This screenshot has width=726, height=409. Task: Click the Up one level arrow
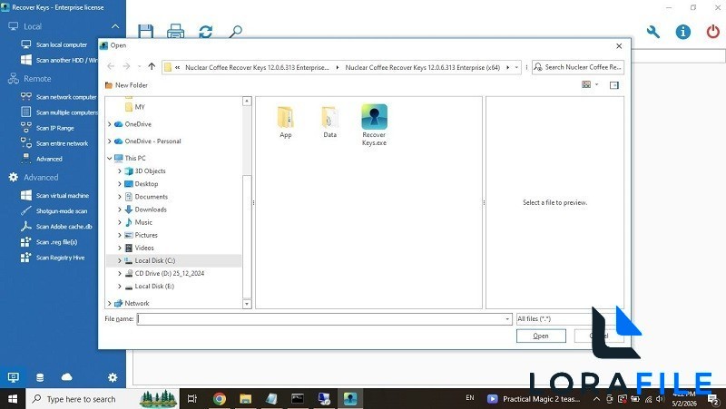coord(152,66)
